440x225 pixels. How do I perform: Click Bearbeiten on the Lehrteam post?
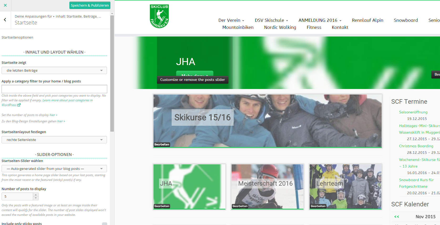(x=318, y=206)
